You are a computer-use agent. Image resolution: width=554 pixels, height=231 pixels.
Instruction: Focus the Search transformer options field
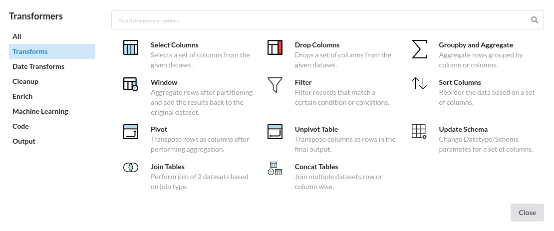[x=327, y=20]
